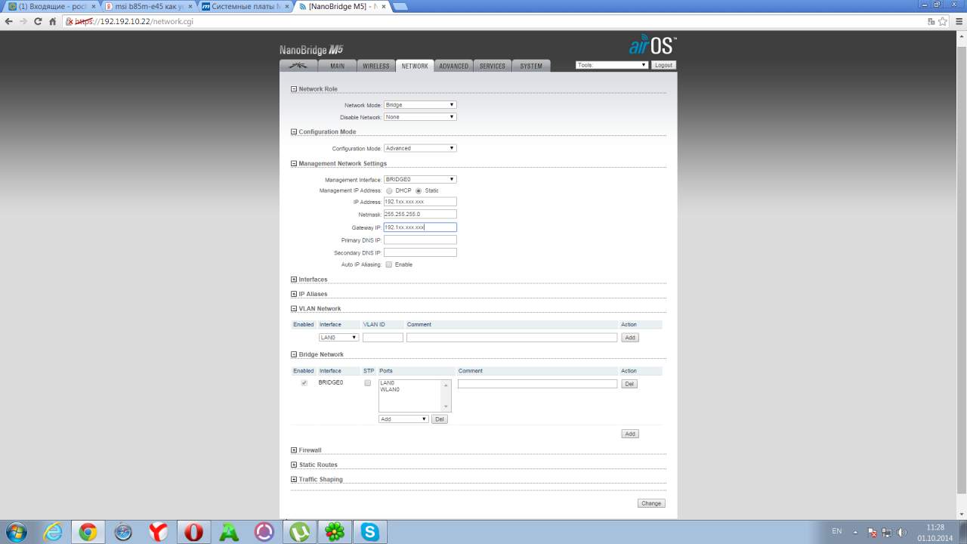The height and width of the screenshot is (544, 967).
Task: Expand the Interfaces section
Action: [294, 280]
